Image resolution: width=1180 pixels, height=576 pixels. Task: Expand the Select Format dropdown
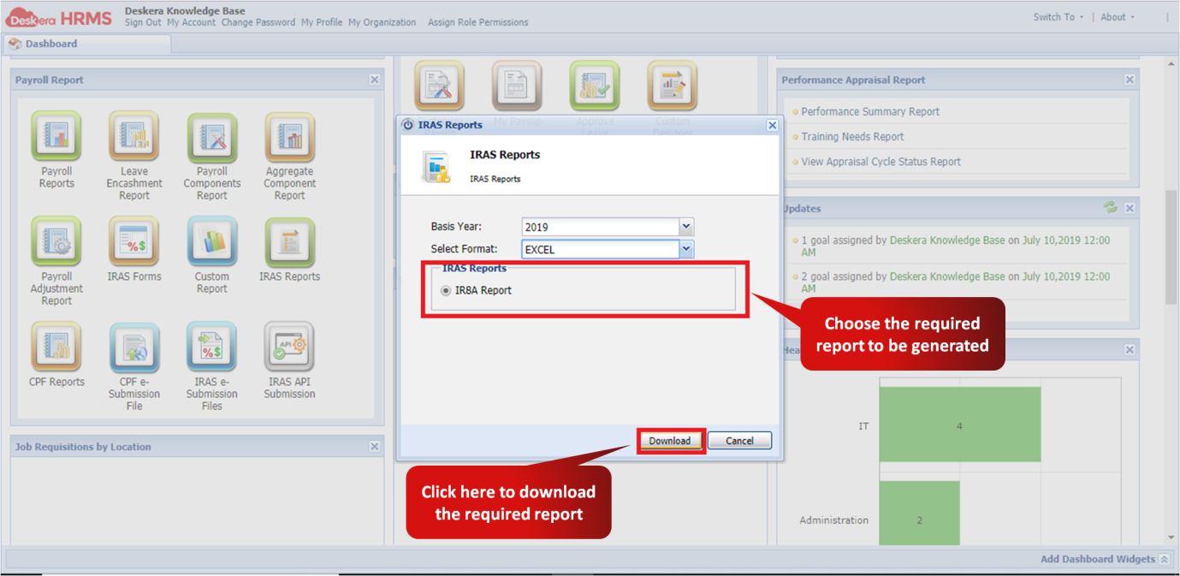[685, 247]
